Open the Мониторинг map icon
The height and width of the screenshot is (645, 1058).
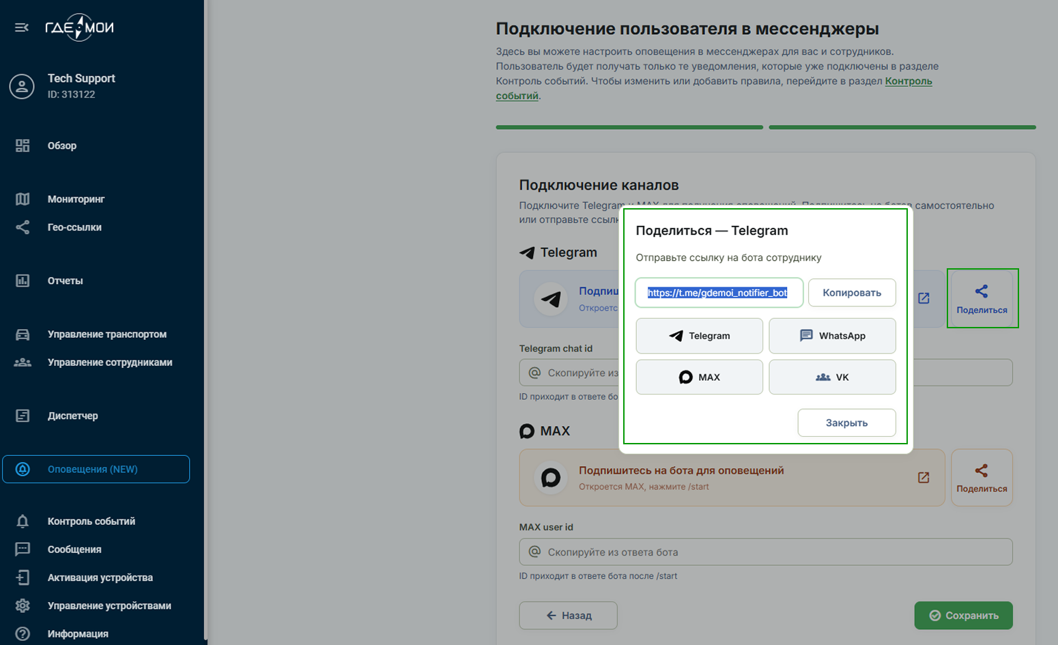pos(23,199)
